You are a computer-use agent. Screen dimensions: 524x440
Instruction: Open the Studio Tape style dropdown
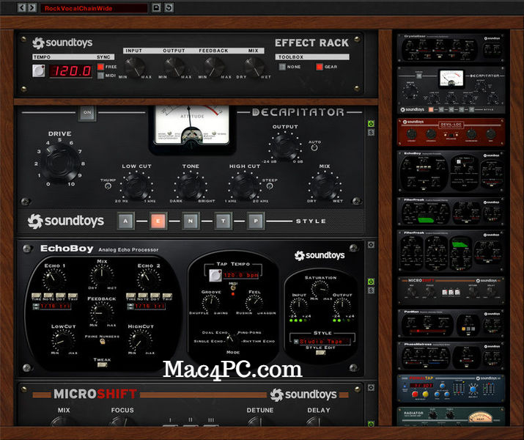321,342
